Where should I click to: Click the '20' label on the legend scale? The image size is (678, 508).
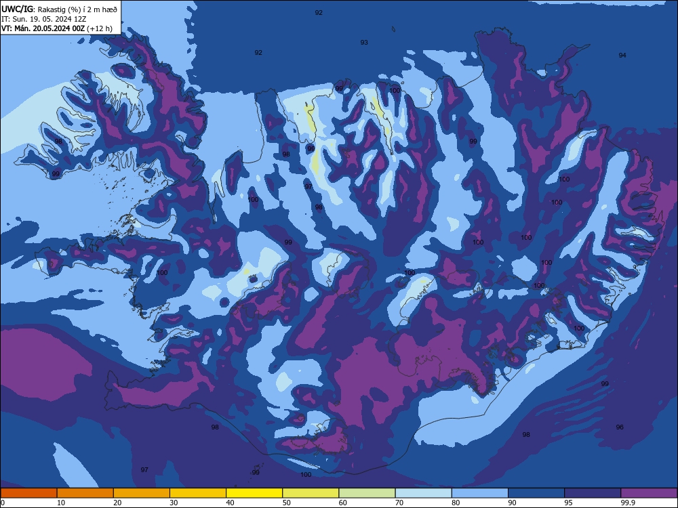coord(117,503)
